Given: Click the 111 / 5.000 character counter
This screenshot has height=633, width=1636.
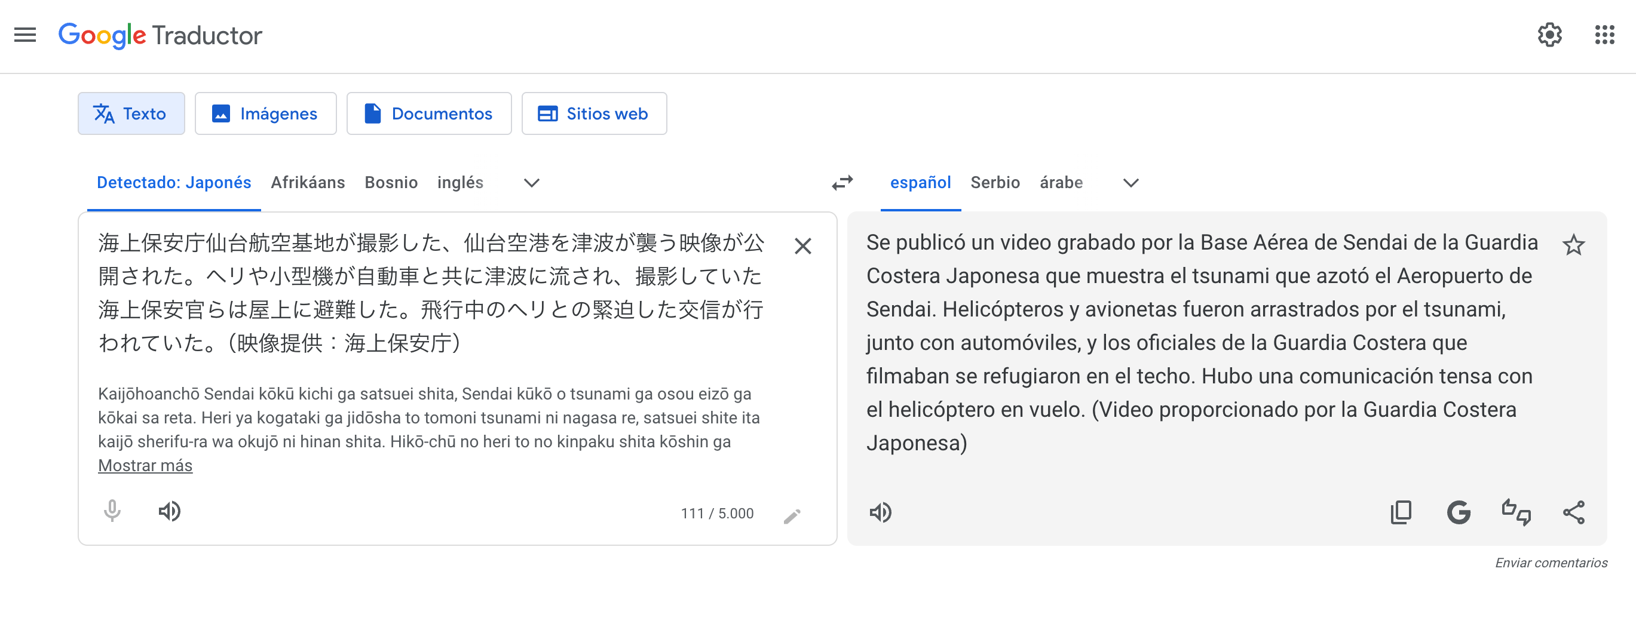Looking at the screenshot, I should coord(717,513).
